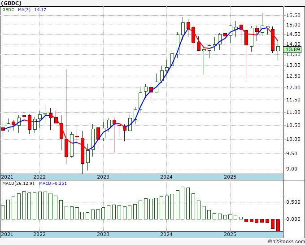Click 2022 on the MACD panel timeline

(39, 234)
